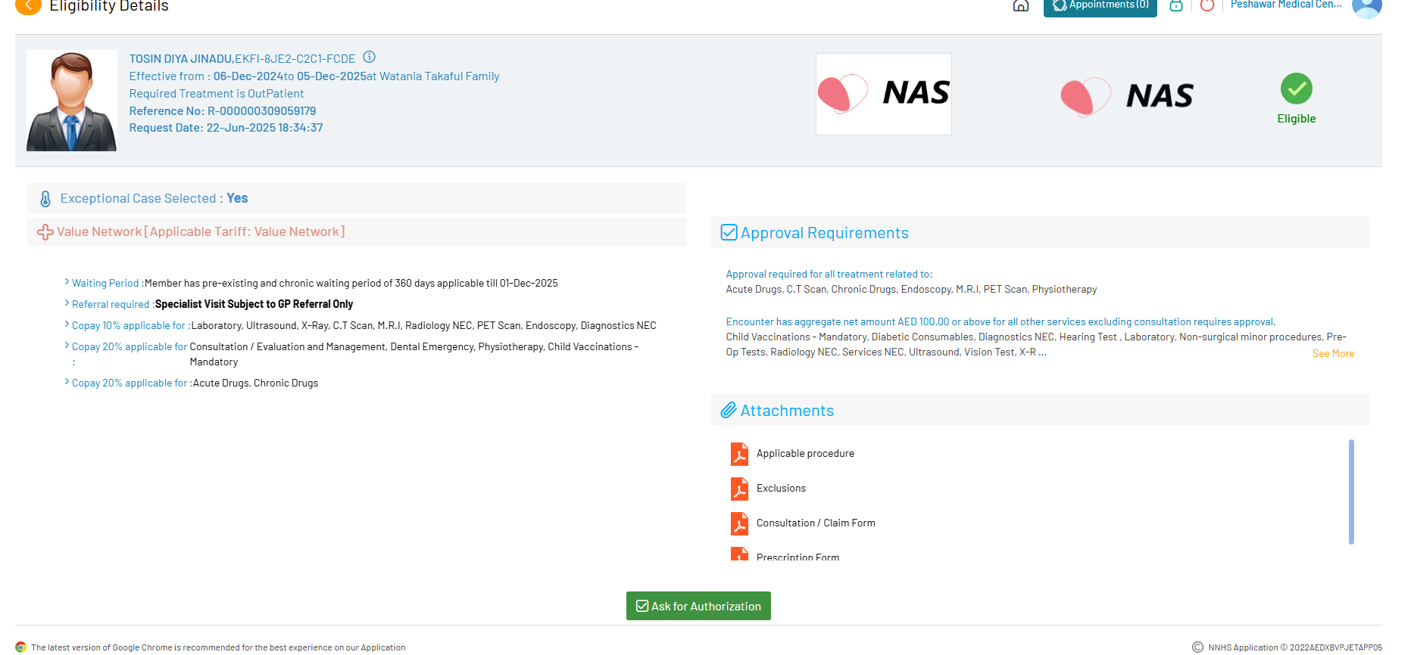Open the Exclusions PDF icon

click(739, 489)
